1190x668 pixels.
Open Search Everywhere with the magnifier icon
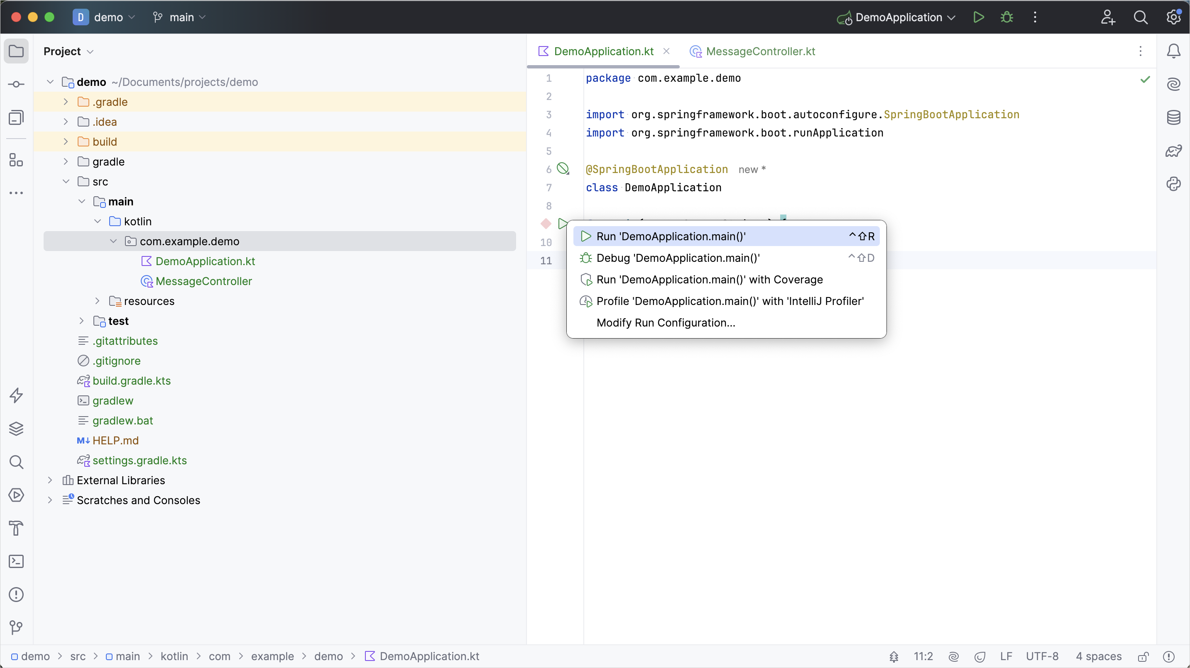[1141, 17]
